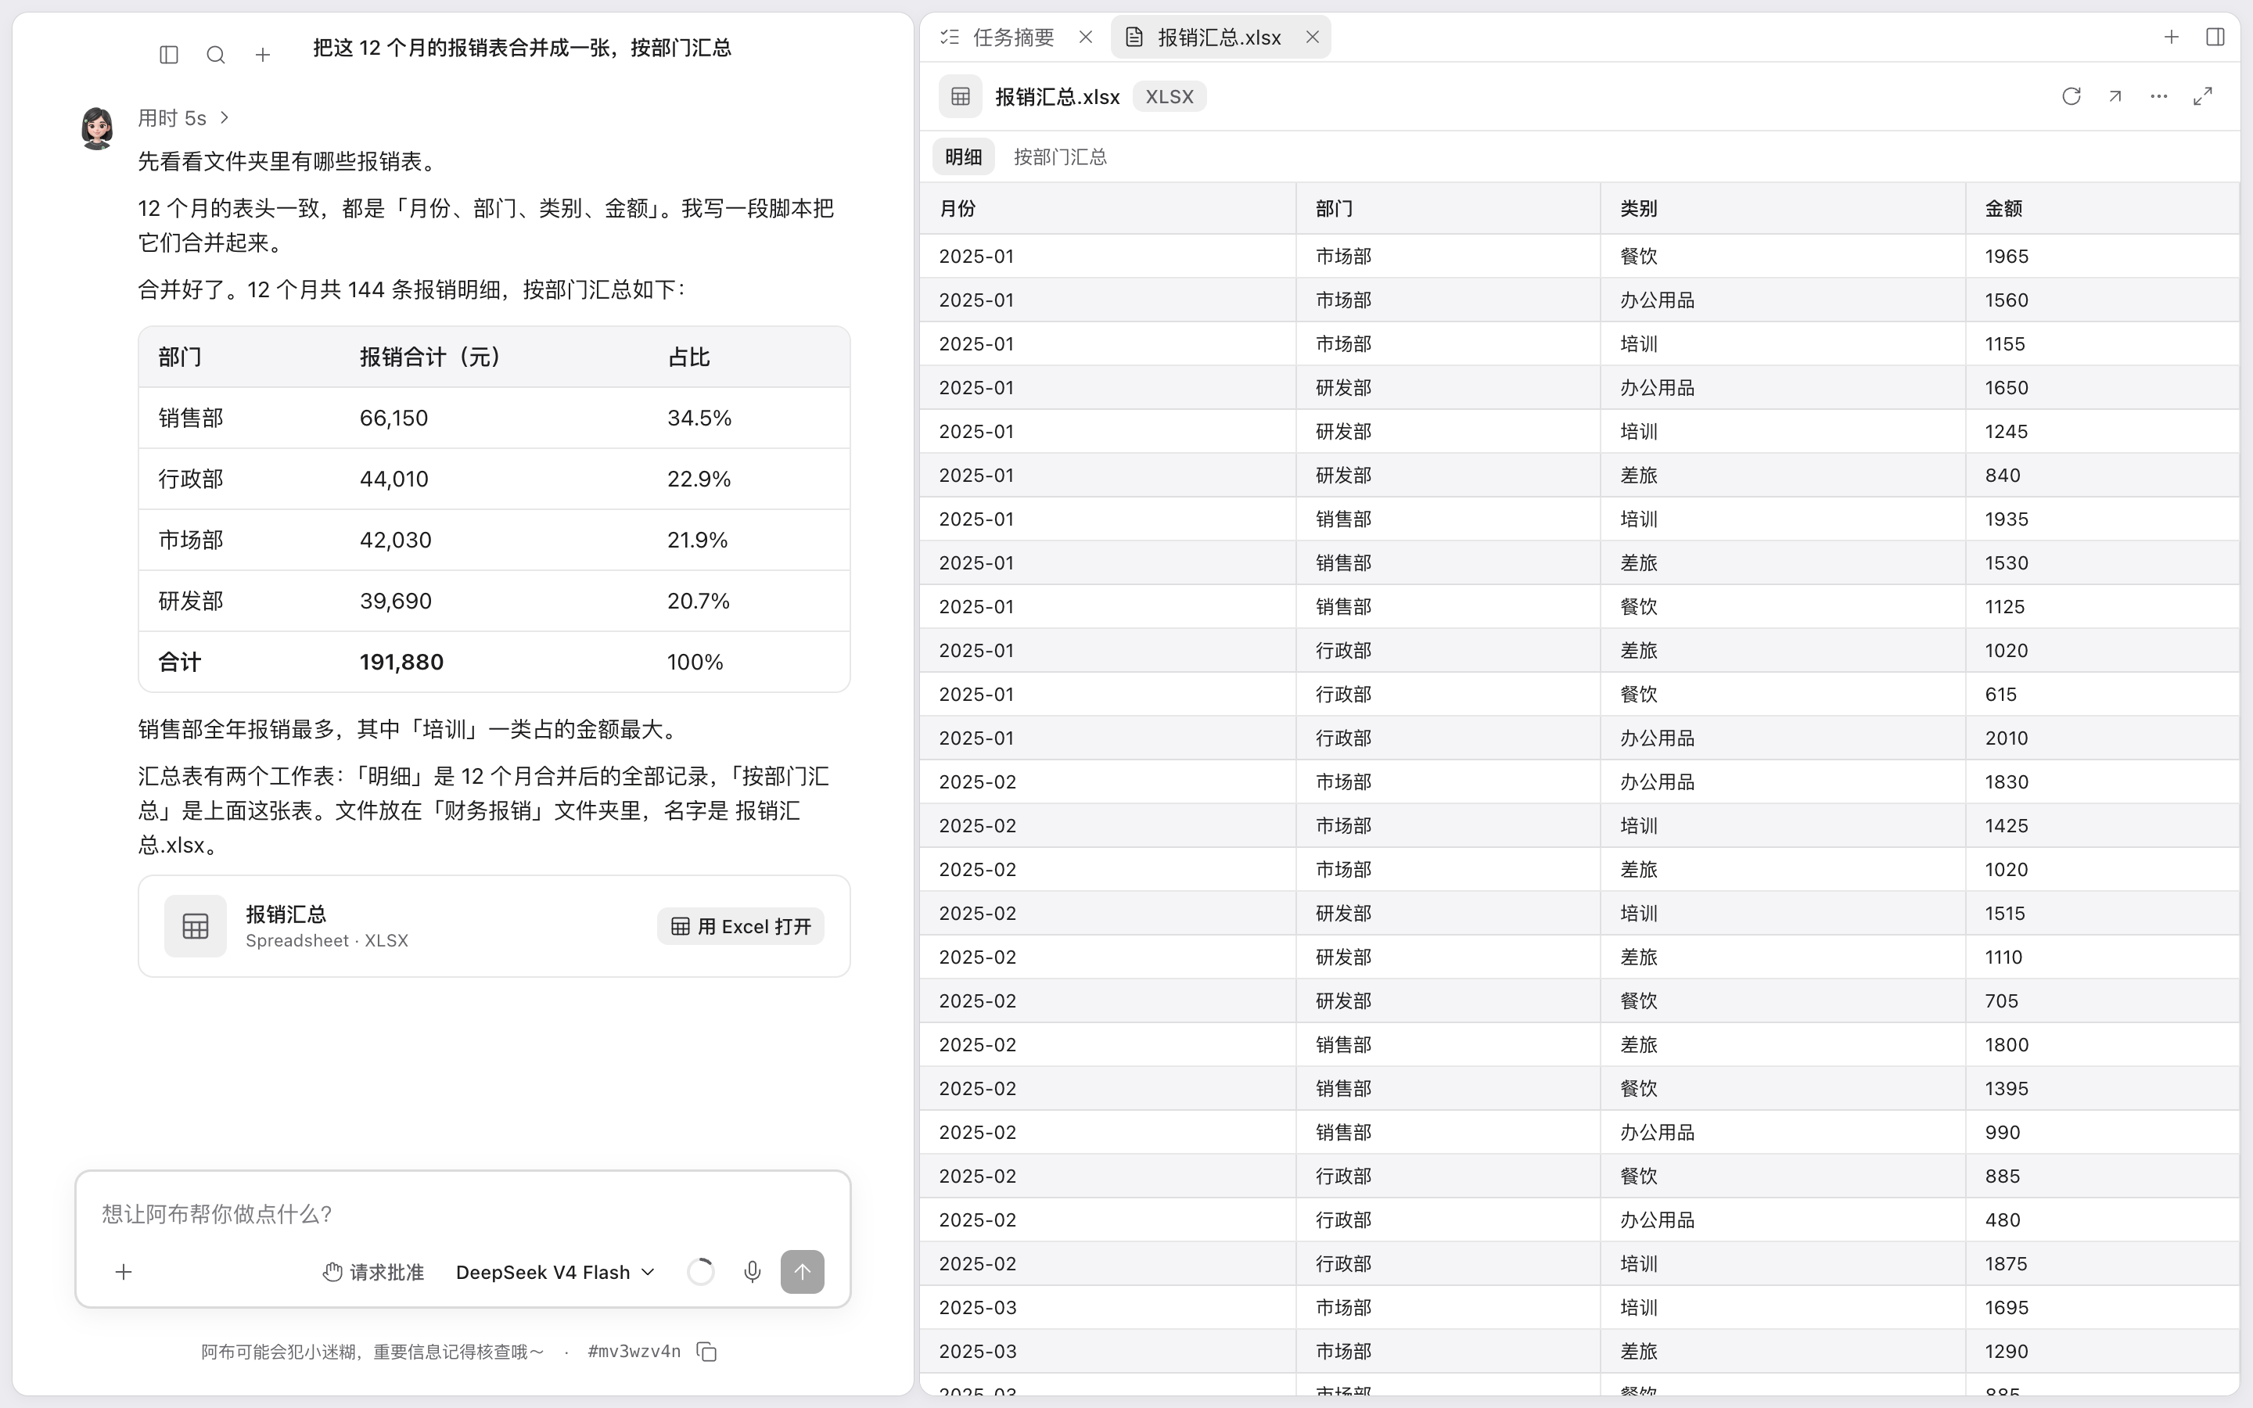Click the assistant avatar image

[x=98, y=128]
